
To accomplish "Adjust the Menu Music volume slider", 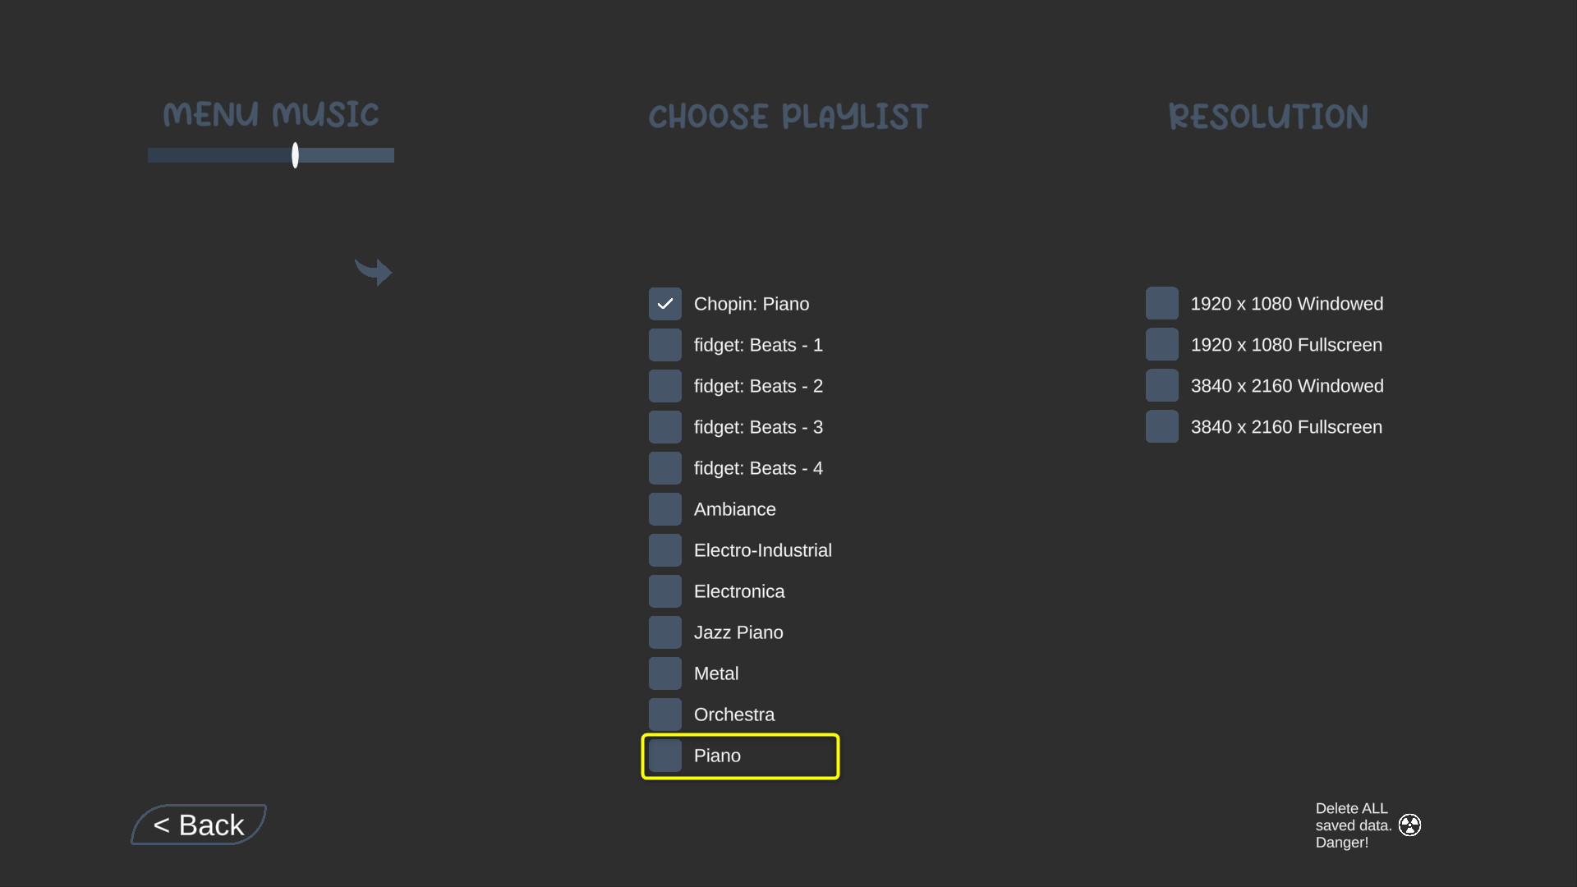I will [x=295, y=155].
